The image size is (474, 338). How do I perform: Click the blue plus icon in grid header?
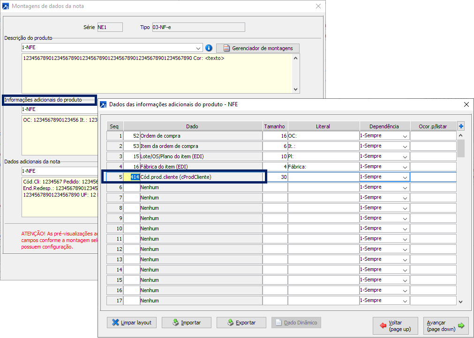(461, 126)
